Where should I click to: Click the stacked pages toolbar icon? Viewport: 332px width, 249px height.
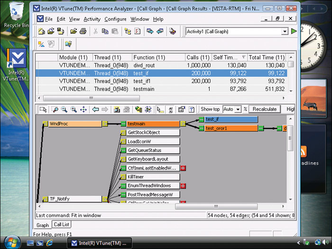click(173, 31)
